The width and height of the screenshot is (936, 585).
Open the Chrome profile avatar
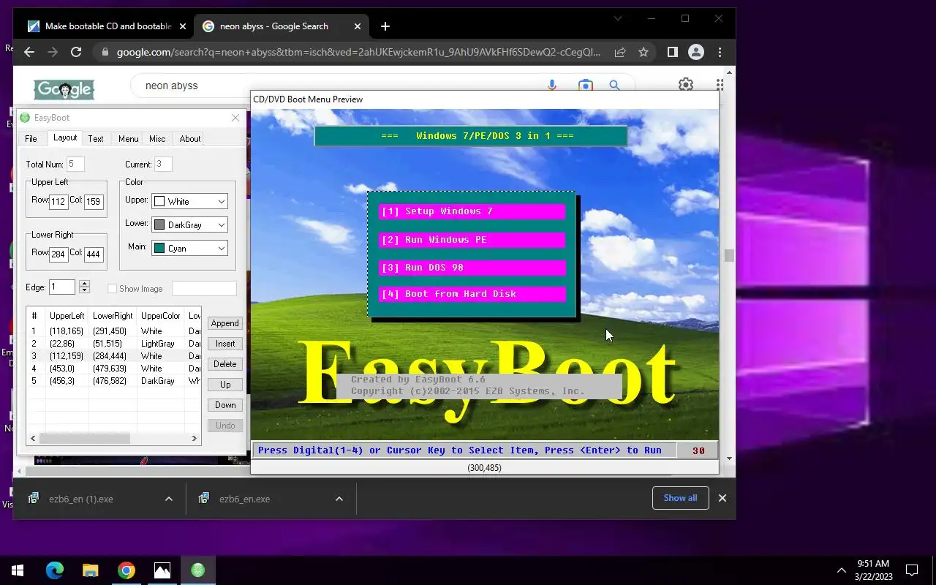point(696,52)
